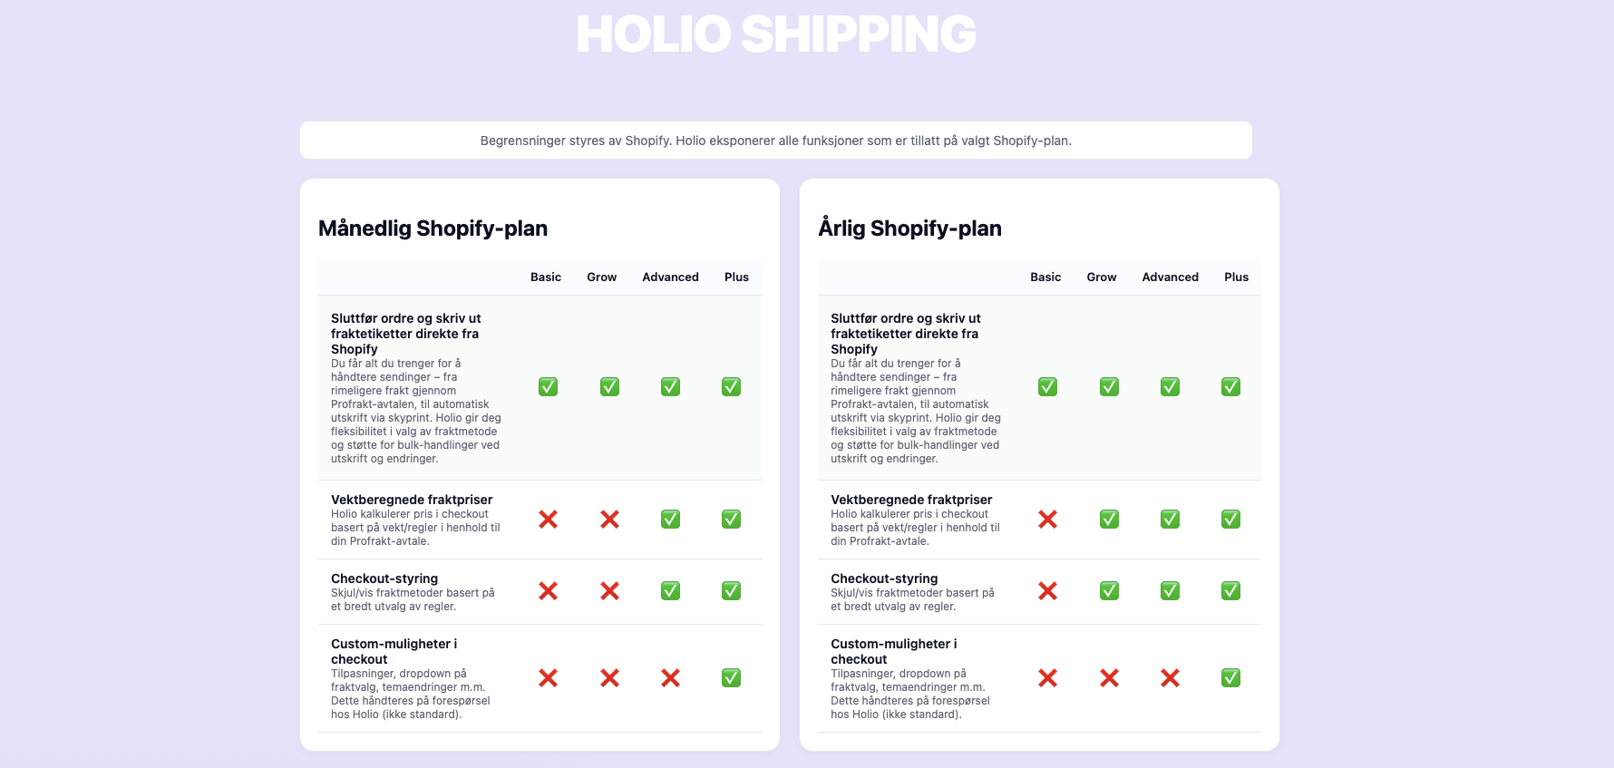The image size is (1614, 768).
Task: Click yearly Plus green check for Sluttfør ordre
Action: click(x=1230, y=387)
